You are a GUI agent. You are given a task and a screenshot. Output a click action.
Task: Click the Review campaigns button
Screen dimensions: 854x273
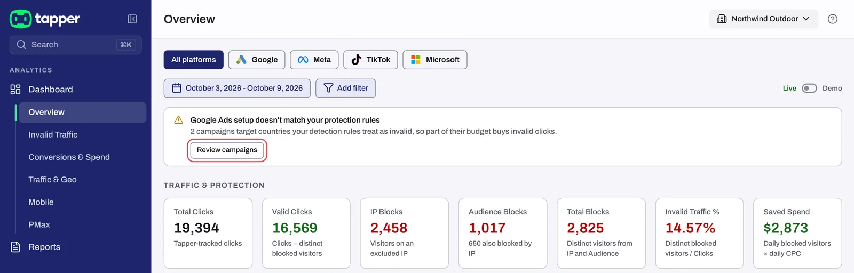pyautogui.click(x=227, y=150)
